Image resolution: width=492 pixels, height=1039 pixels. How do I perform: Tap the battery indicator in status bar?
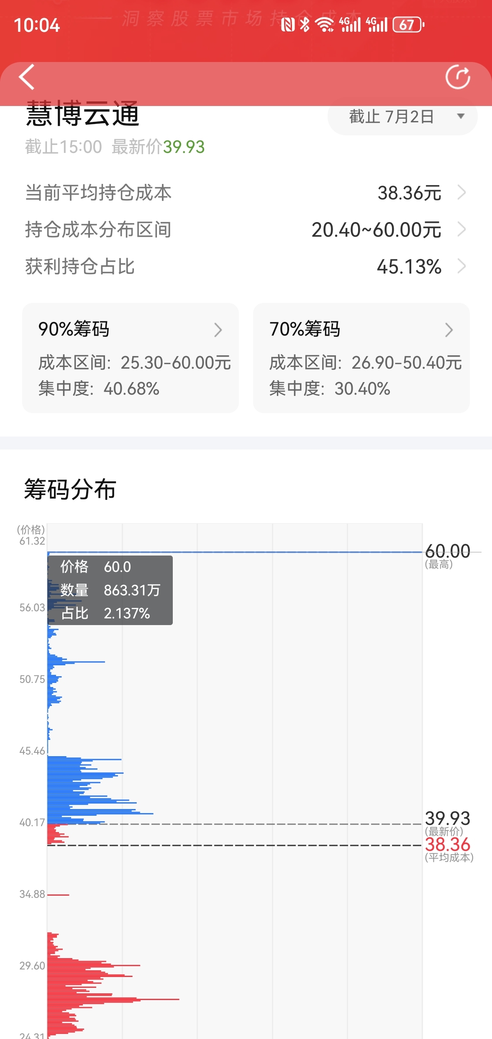point(408,25)
